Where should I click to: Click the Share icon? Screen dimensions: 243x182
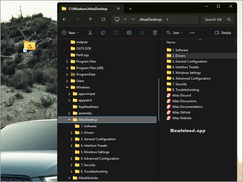tap(142, 33)
